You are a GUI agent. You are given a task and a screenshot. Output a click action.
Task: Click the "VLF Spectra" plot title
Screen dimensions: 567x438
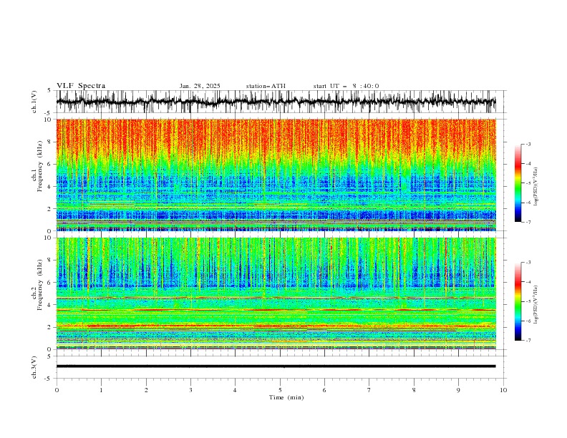click(x=81, y=86)
